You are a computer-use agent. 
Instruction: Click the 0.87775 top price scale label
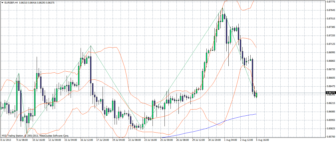click(x=330, y=1)
